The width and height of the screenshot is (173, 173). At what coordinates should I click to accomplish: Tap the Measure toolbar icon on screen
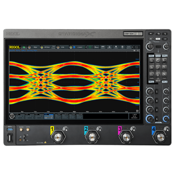[x=103, y=47]
